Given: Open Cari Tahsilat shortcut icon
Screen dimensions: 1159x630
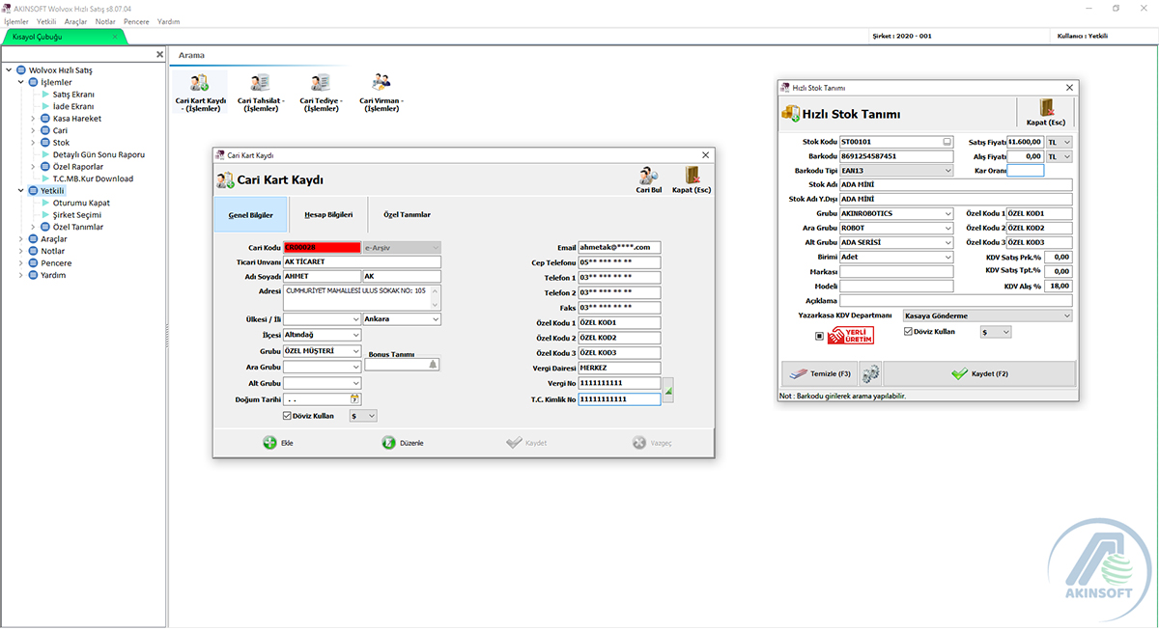Looking at the screenshot, I should (260, 85).
